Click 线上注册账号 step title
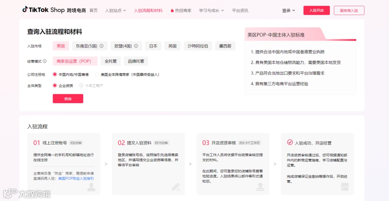The image size is (389, 201). [x=55, y=143]
